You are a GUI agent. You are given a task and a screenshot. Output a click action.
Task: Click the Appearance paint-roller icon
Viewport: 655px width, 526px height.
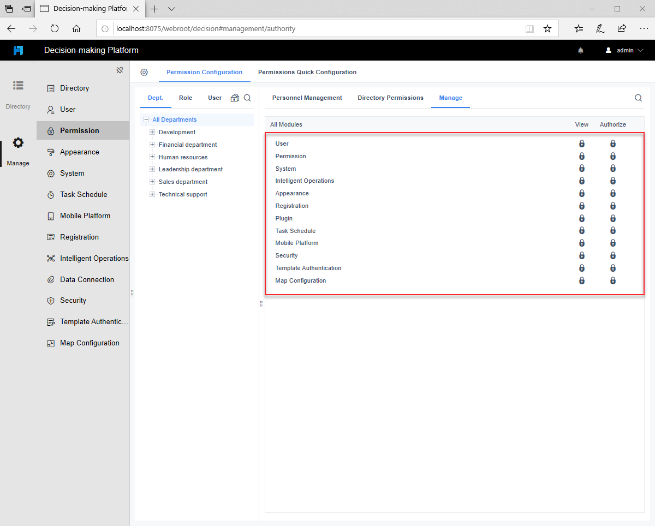(50, 152)
